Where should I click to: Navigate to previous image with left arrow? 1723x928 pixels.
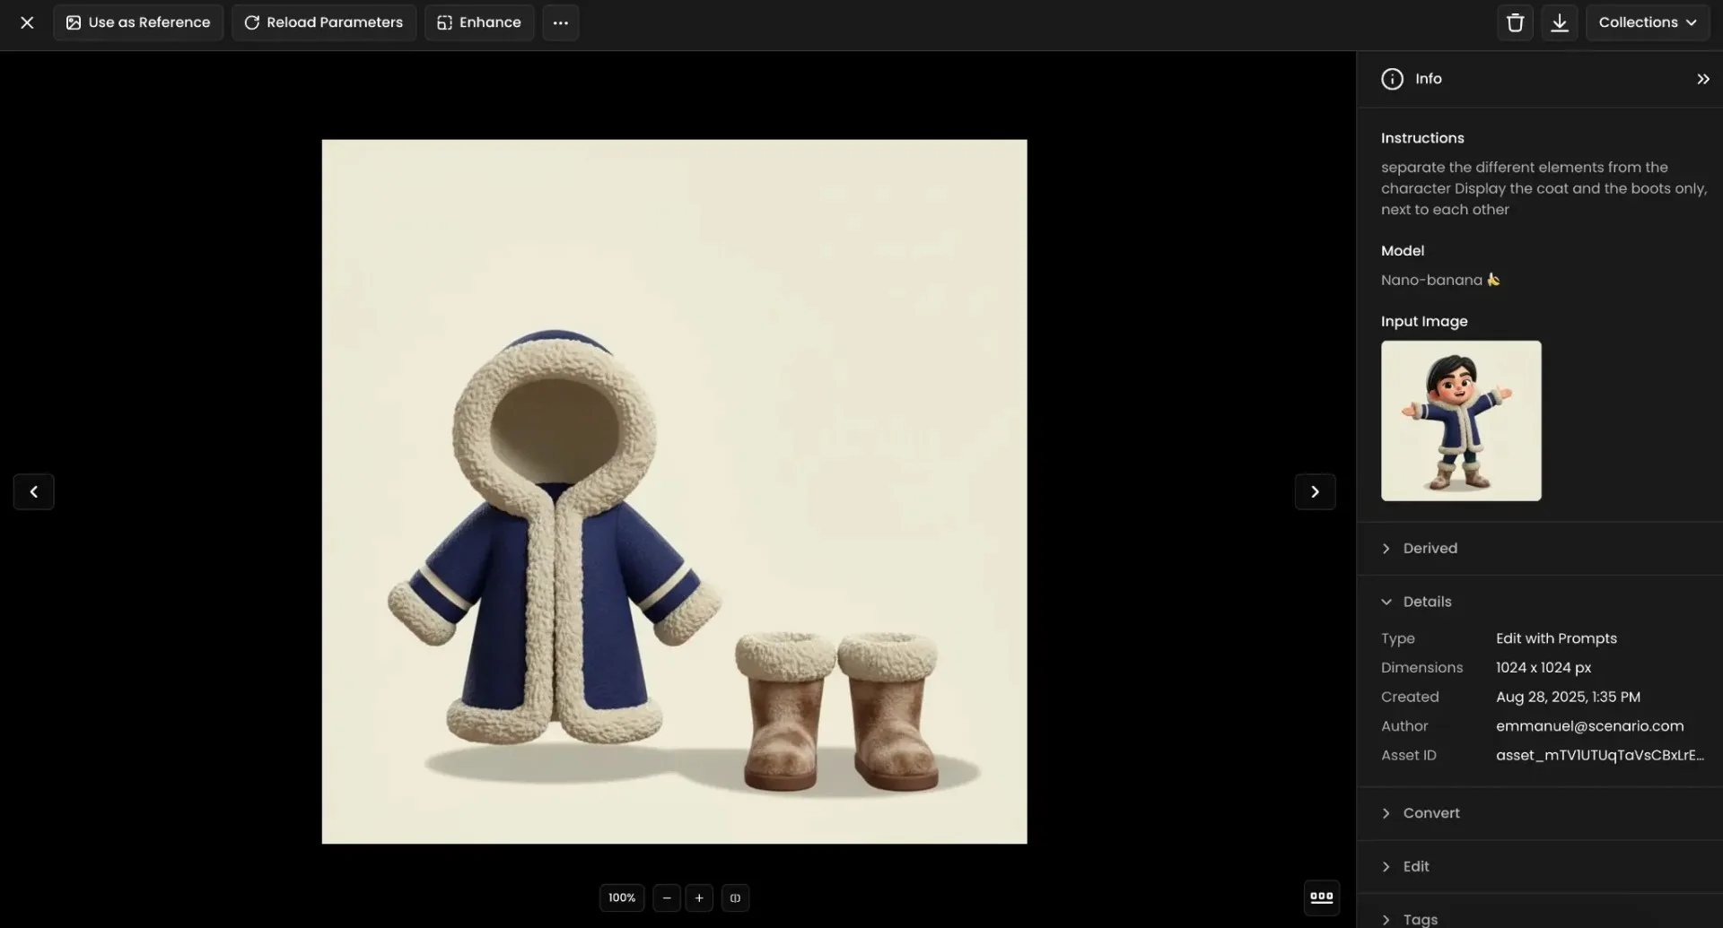(x=33, y=491)
